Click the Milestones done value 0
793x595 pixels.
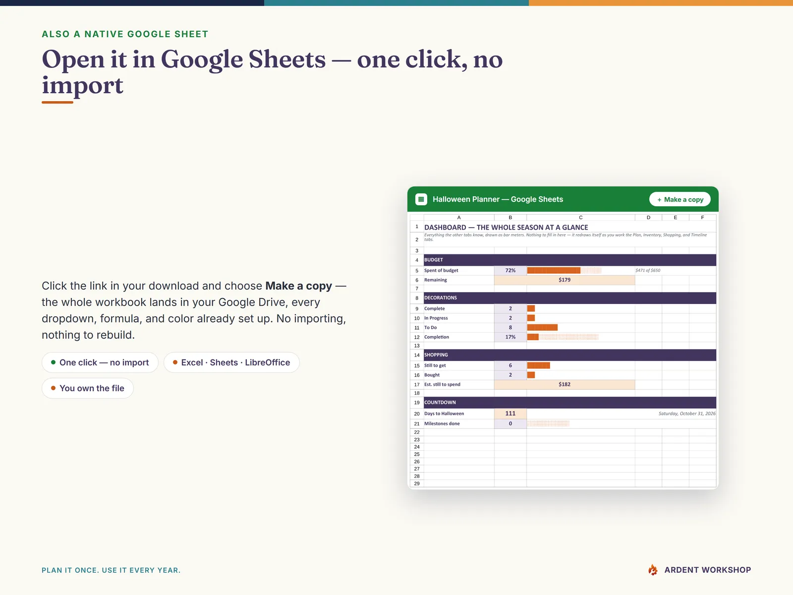point(510,423)
